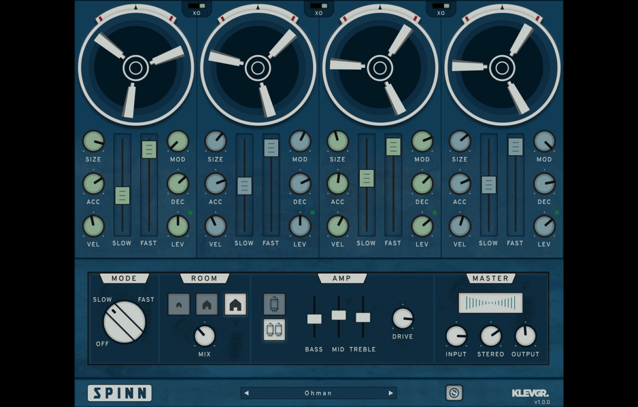Go to previous preset with left arrow
This screenshot has width=638, height=407.
(247, 393)
